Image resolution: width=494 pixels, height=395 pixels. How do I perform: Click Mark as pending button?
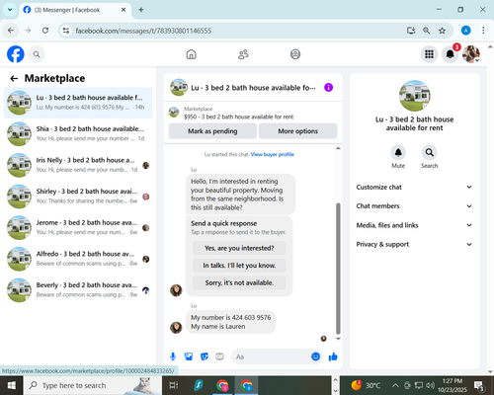tap(212, 131)
